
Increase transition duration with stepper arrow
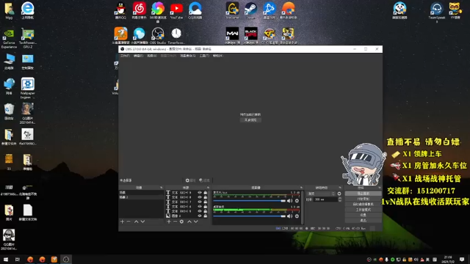[339, 198]
